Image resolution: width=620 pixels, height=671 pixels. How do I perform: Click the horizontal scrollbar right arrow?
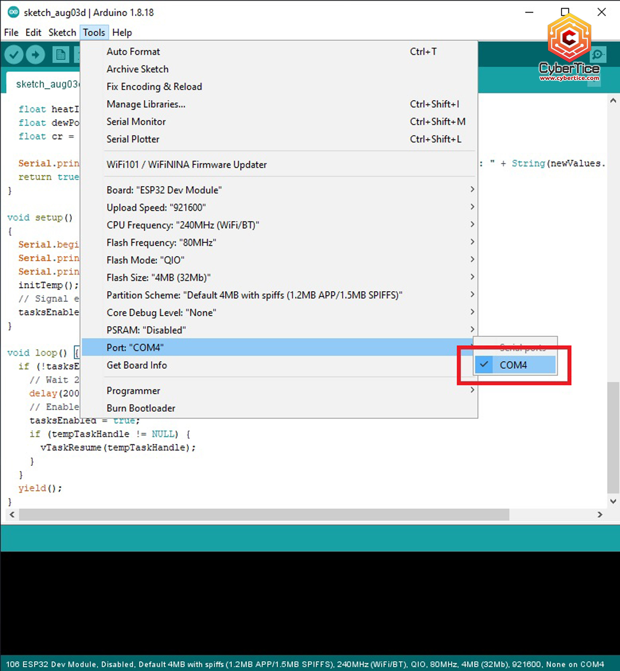pos(600,515)
